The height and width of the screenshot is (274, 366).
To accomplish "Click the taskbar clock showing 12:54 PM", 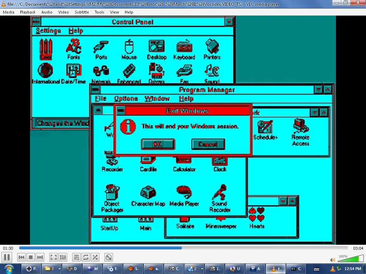I will pyautogui.click(x=352, y=269).
